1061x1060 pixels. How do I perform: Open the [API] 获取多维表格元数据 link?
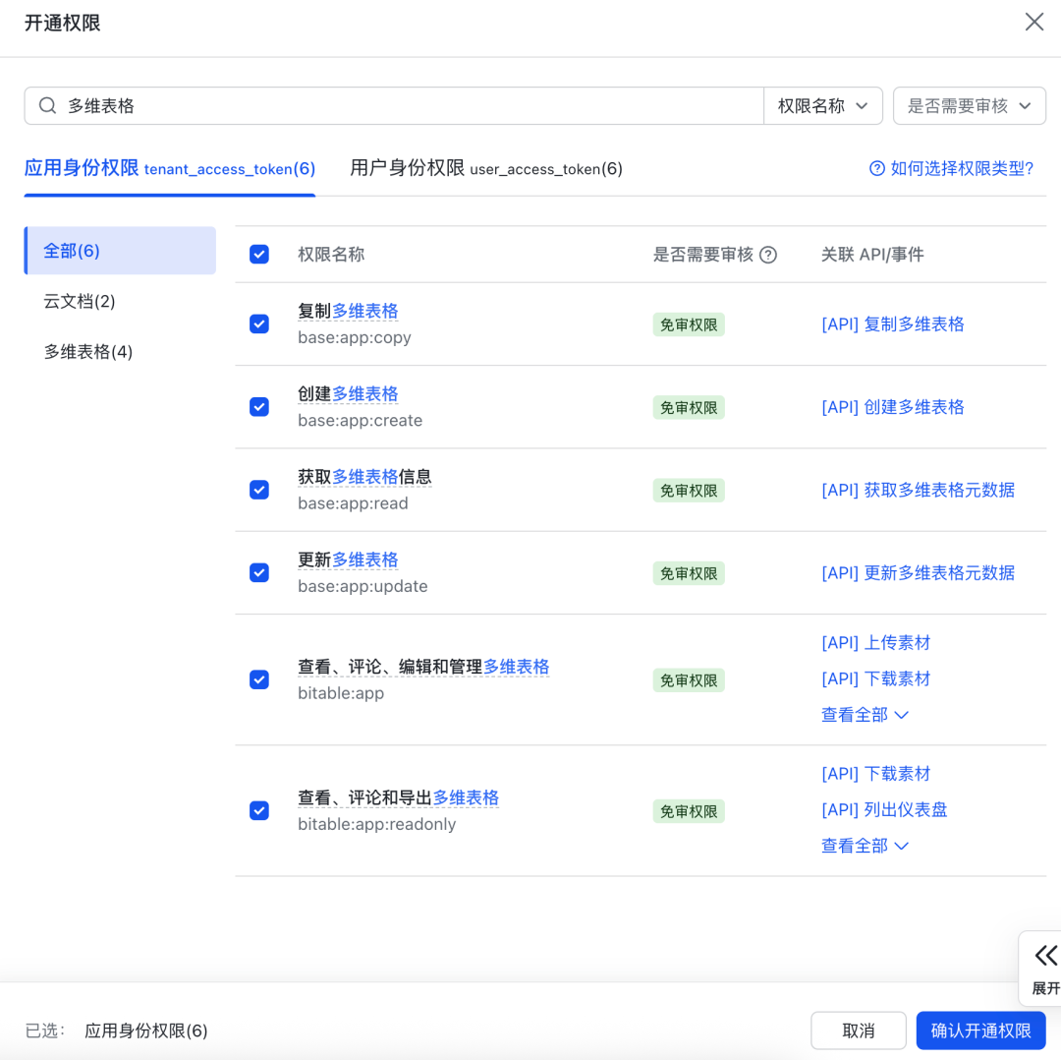[x=918, y=490]
